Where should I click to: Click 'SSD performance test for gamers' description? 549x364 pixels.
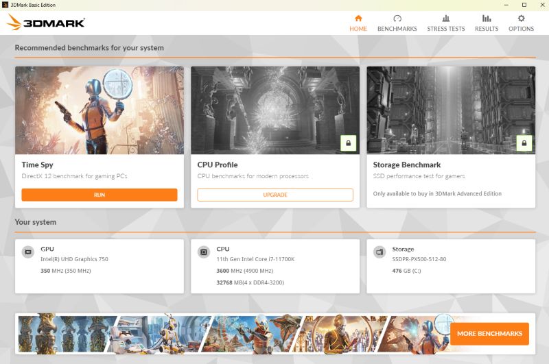point(419,176)
